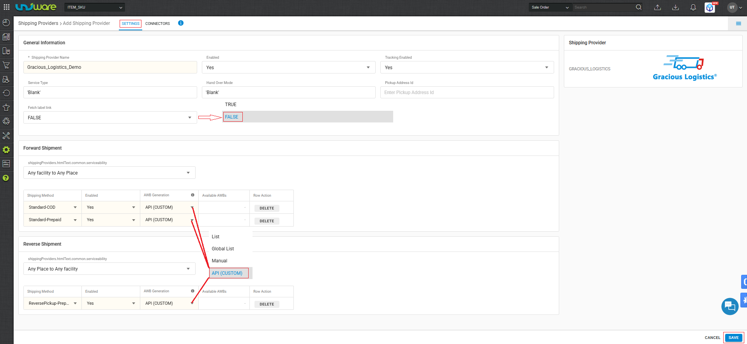Image resolution: width=747 pixels, height=344 pixels.
Task: Click the download (export) icon in header
Action: coord(676,7)
